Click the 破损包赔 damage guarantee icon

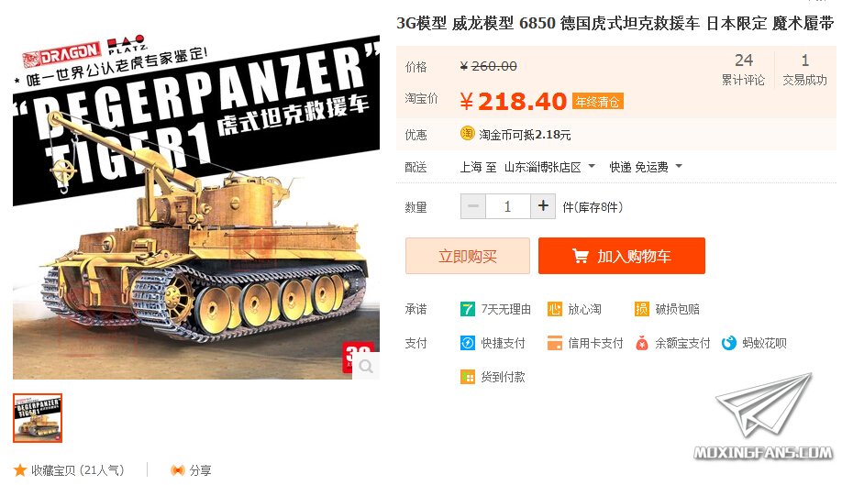[642, 309]
